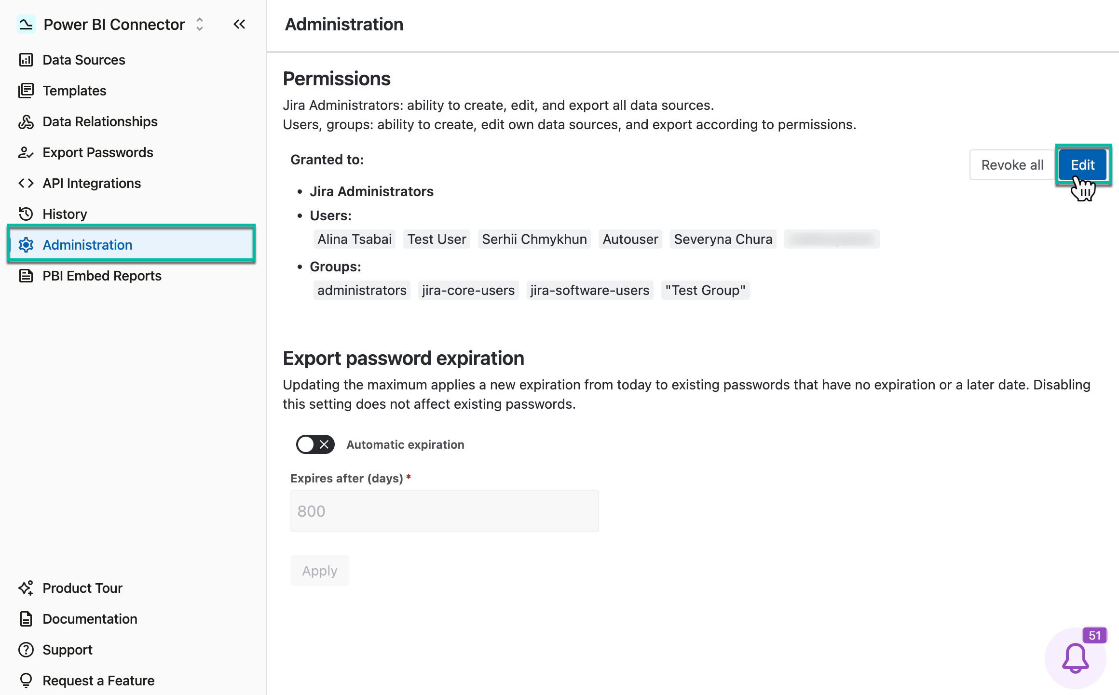Open Export Passwords page
1119x695 pixels.
pos(98,152)
